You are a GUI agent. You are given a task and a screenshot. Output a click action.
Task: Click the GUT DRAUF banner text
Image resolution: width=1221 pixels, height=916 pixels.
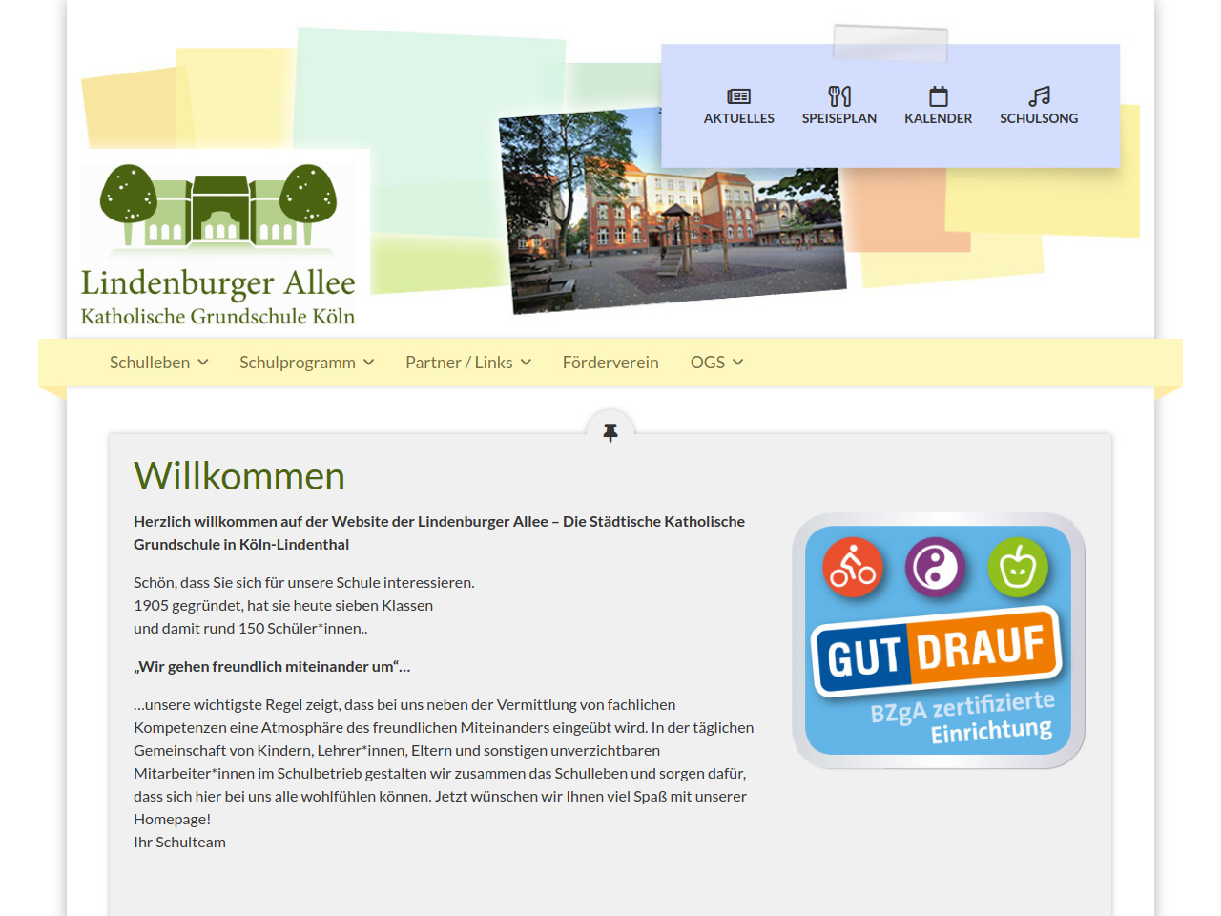pos(936,652)
